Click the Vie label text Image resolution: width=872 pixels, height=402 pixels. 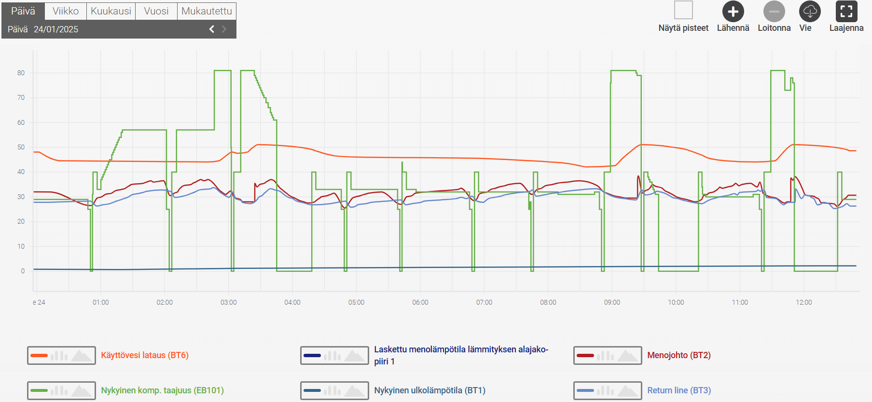pos(805,28)
